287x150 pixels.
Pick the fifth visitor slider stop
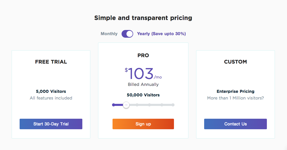coord(162,105)
